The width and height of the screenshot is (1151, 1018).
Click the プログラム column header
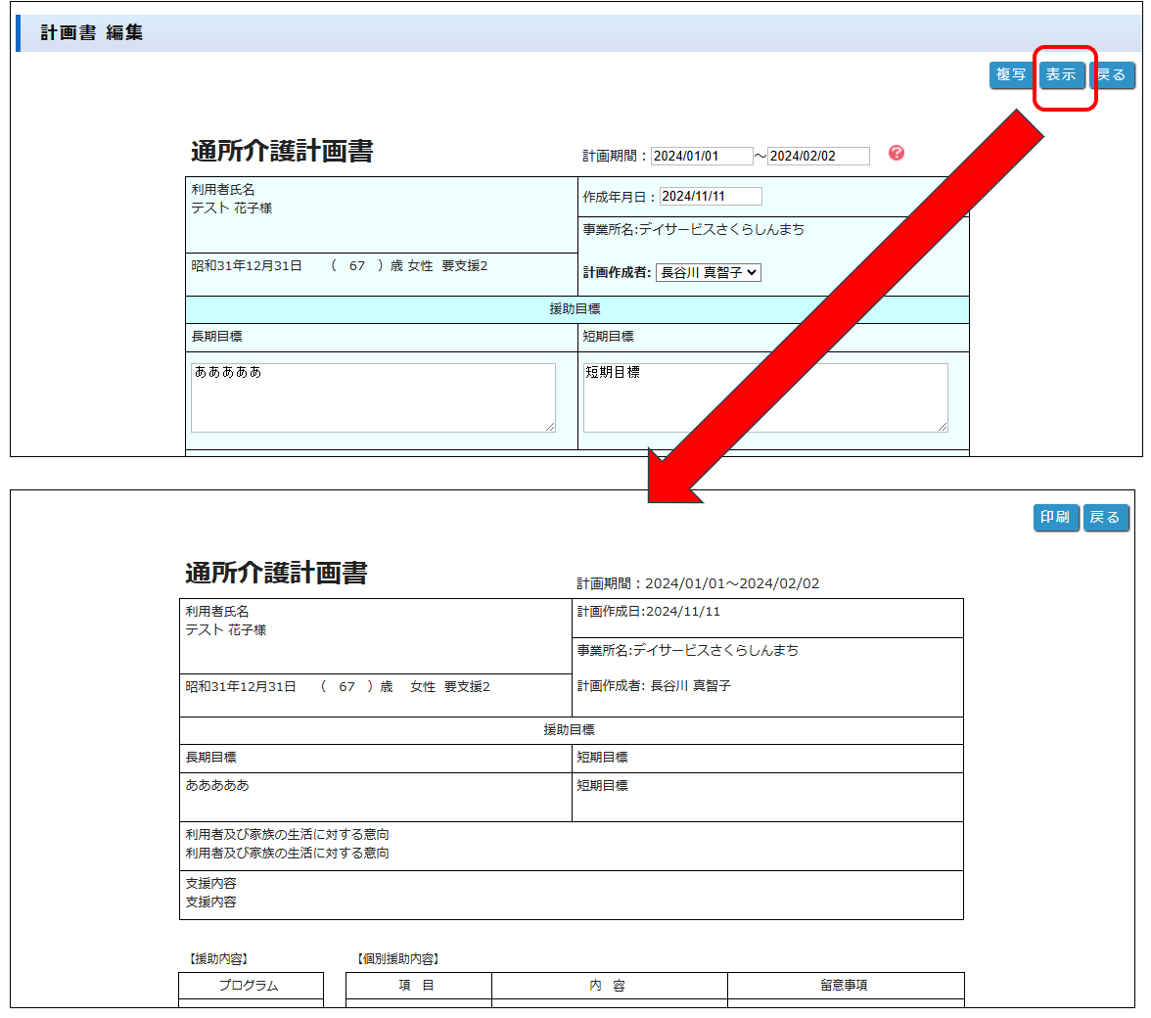(250, 986)
